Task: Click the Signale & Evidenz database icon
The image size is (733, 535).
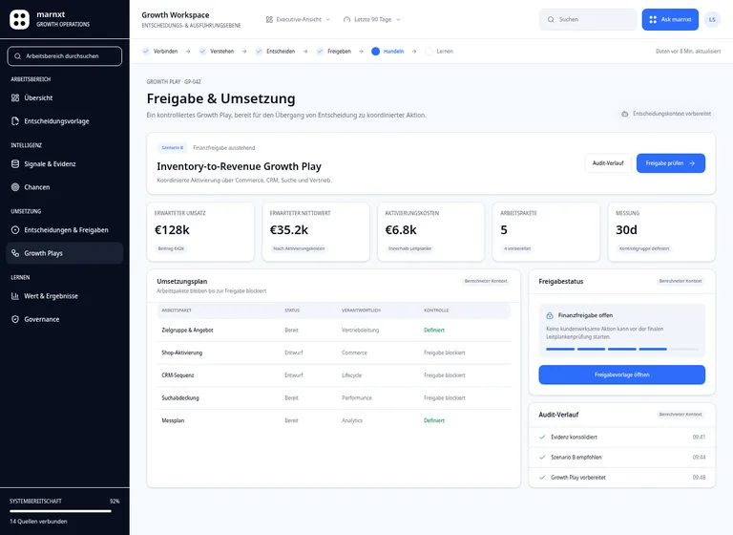Action: 15,163
